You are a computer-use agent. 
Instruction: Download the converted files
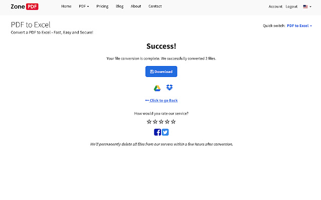click(x=162, y=71)
